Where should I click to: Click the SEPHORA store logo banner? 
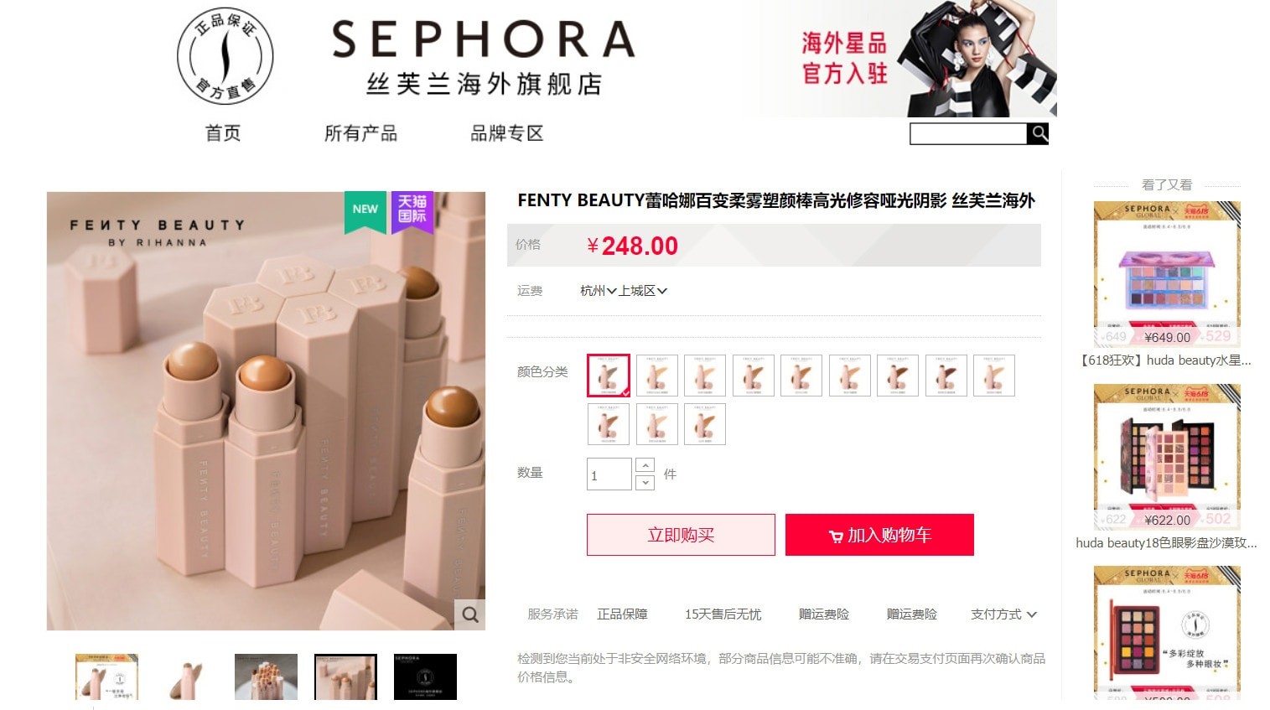coord(484,58)
